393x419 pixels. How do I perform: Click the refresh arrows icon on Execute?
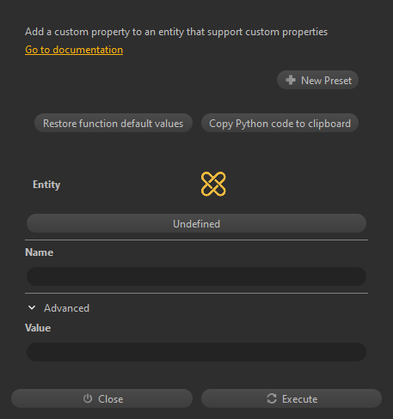click(x=272, y=398)
